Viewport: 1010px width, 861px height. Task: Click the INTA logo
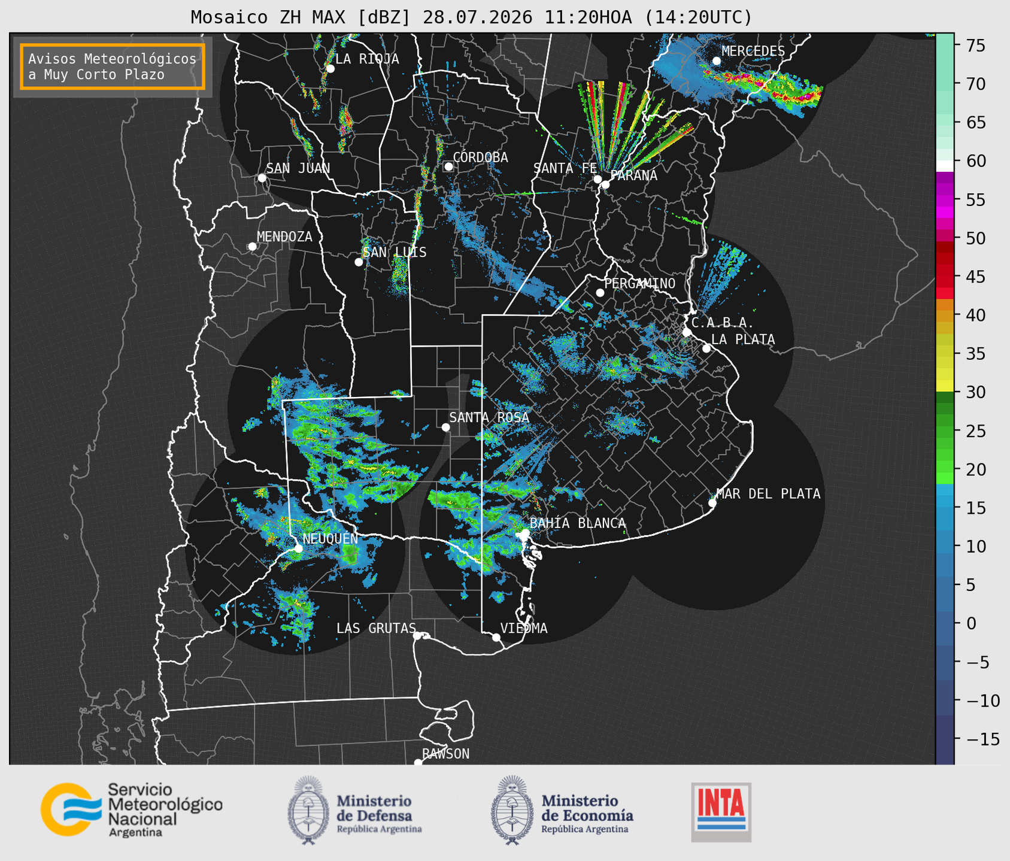coord(721,812)
